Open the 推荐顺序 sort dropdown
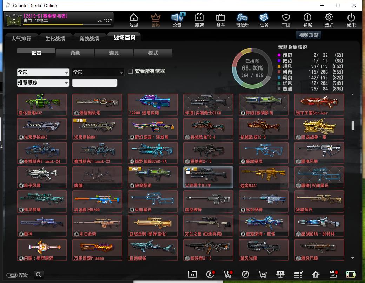365x283 pixels. [x=43, y=82]
